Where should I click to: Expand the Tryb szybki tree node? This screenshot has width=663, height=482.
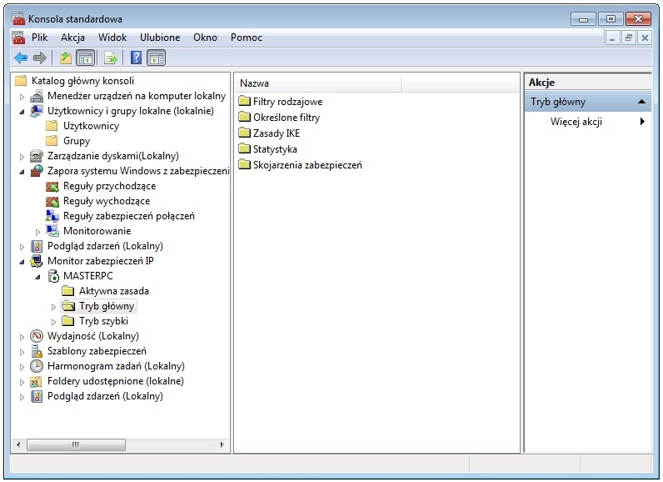pos(54,322)
